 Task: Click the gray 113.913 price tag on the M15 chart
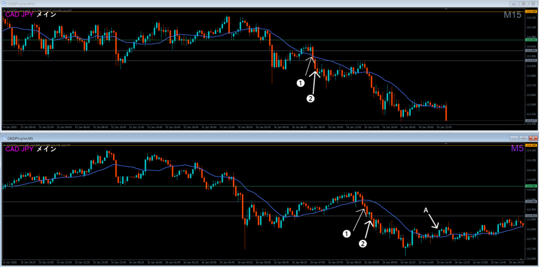(531, 60)
